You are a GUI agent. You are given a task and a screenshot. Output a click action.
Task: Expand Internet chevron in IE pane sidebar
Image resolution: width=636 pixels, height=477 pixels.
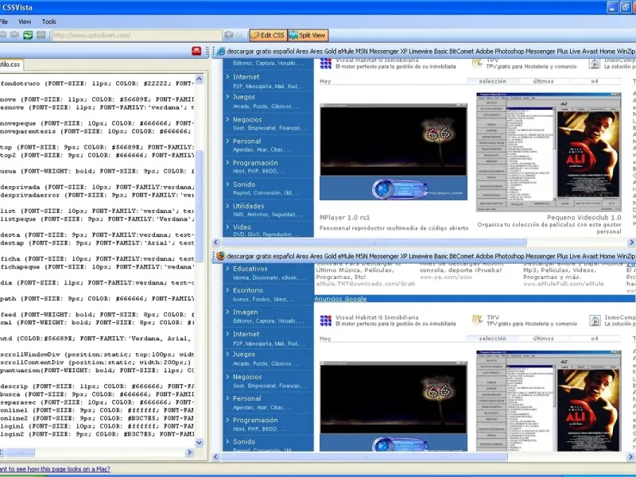coord(227,76)
